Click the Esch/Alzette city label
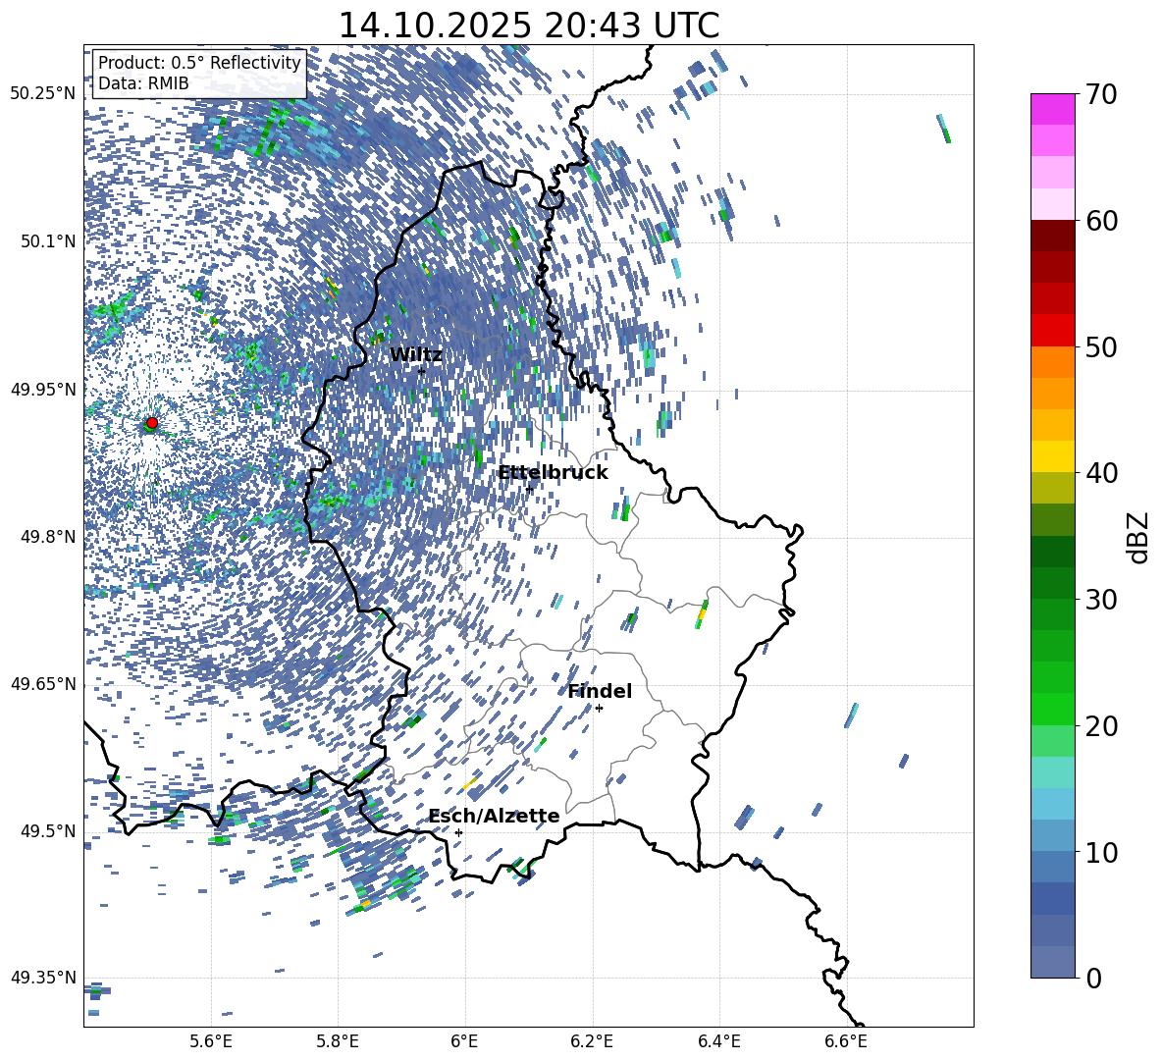Screen dimensions: 1162x1061 495,816
